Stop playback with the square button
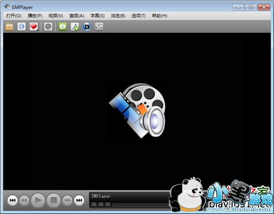 click(54, 200)
